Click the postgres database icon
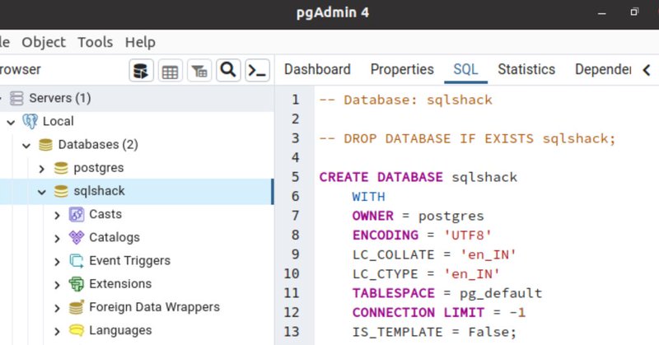Image resolution: width=659 pixels, height=345 pixels. point(61,168)
